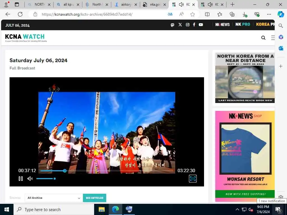This screenshot has height=215, width=287.
Task: Adjust the video volume slider
Action: tap(46, 179)
